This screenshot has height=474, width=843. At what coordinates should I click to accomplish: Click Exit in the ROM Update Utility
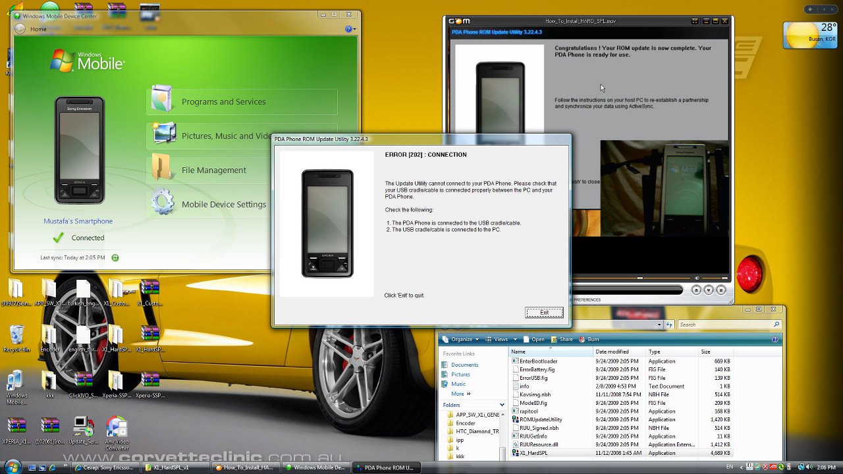coord(544,313)
